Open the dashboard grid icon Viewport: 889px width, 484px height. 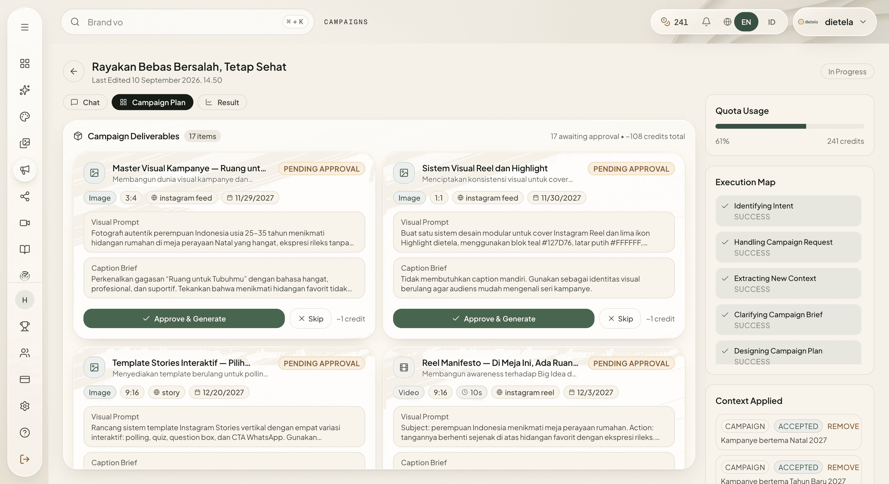pos(24,63)
